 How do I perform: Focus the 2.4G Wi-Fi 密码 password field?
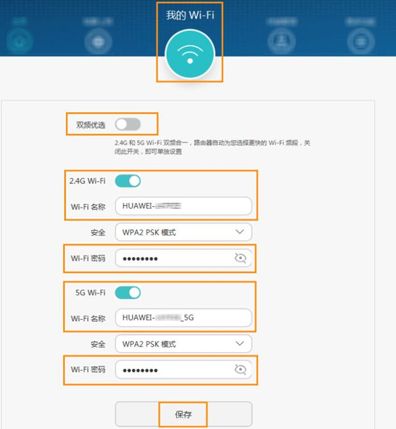coord(183,258)
